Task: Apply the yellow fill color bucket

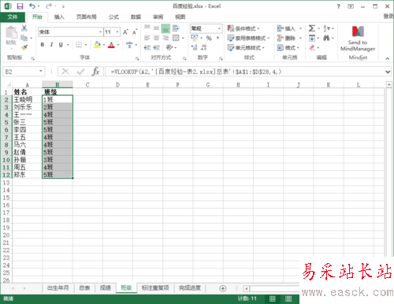Action: 97,45
